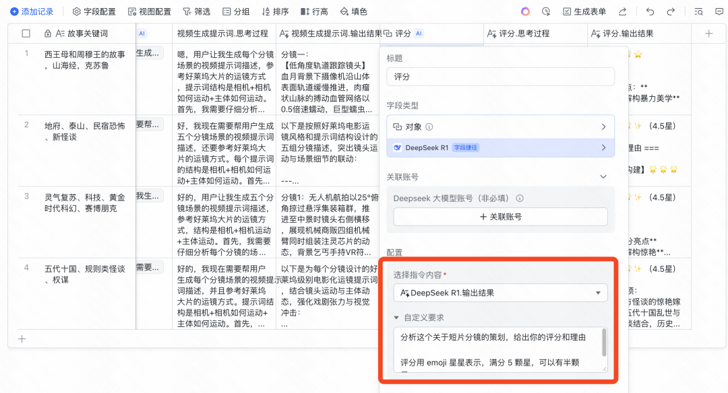The width and height of the screenshot is (728, 393).
Task: Click cell 灵气复苏、科技、黄金 in row 3
Action: point(85,203)
